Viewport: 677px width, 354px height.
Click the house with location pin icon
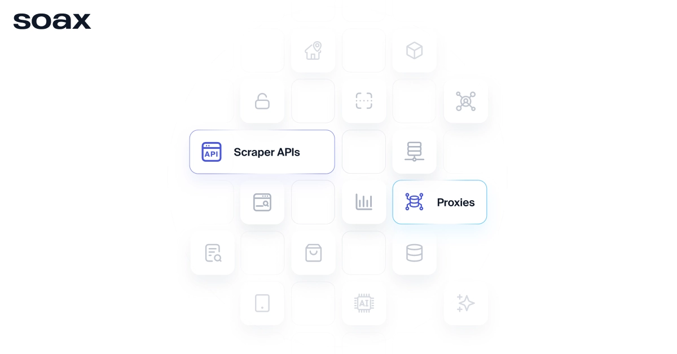click(x=313, y=50)
